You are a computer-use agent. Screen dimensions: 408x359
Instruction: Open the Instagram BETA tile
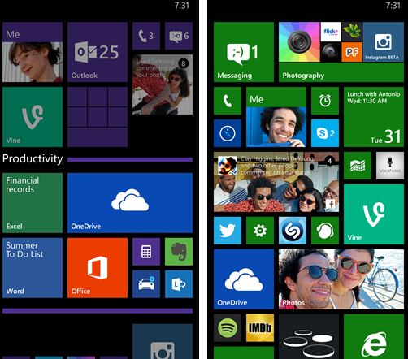[x=384, y=41]
